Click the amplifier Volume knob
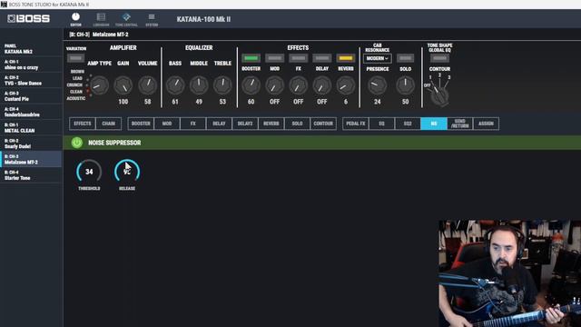 [x=147, y=85]
